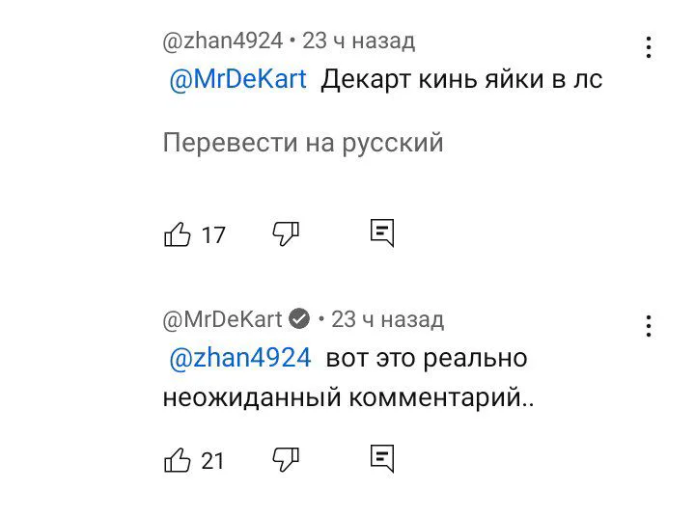Open the @zhan4924 author profile name

(x=222, y=41)
